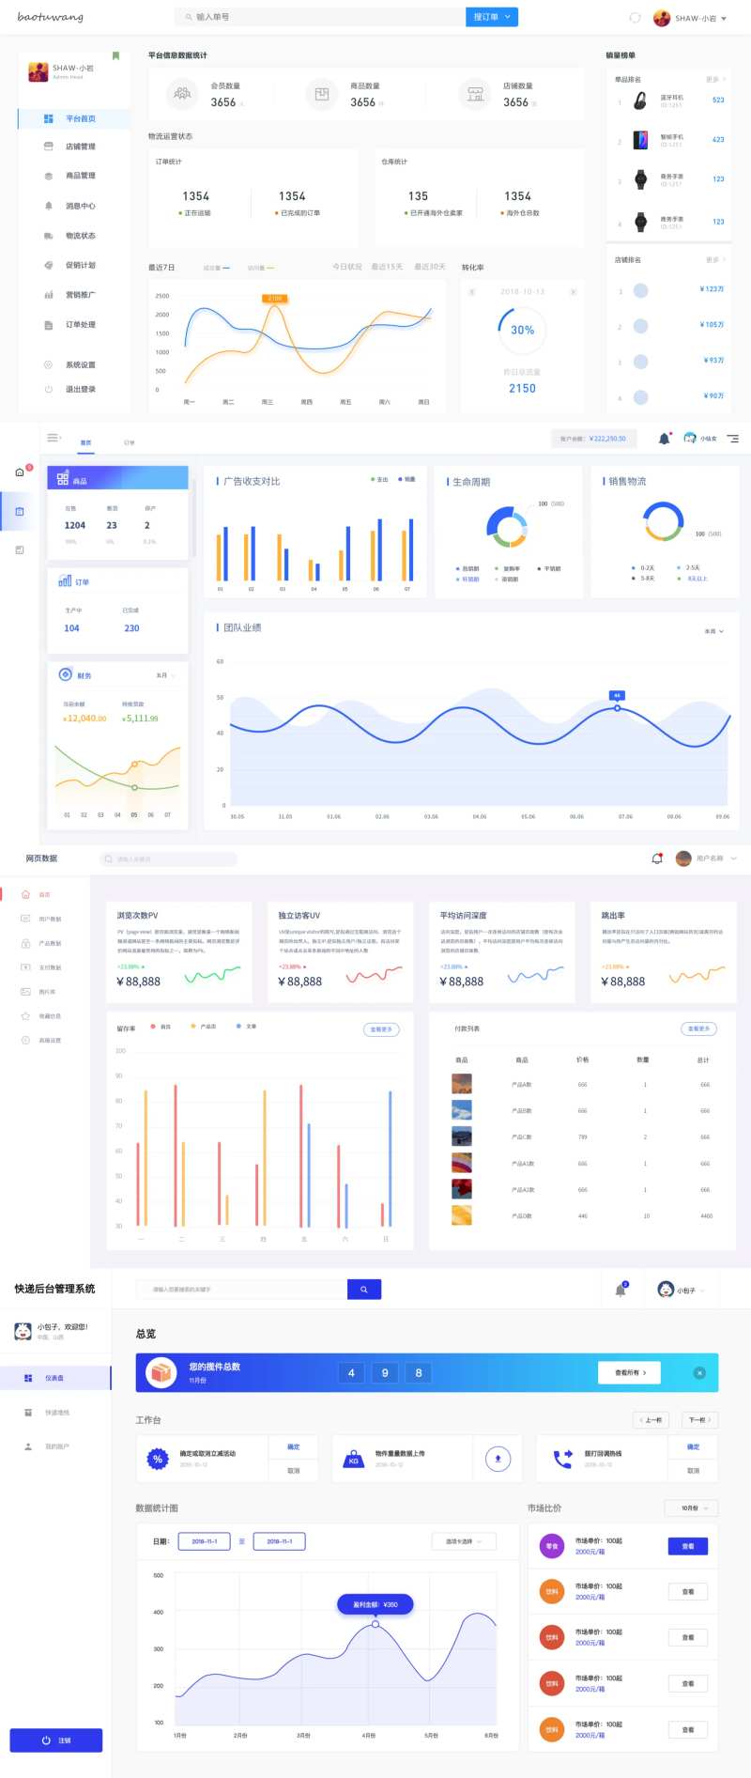The width and height of the screenshot is (751, 1778).
Task: Click the upload arrow circle icon
Action: tap(498, 1459)
